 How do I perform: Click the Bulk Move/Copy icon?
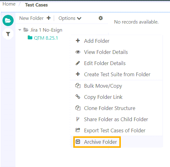tap(78, 86)
